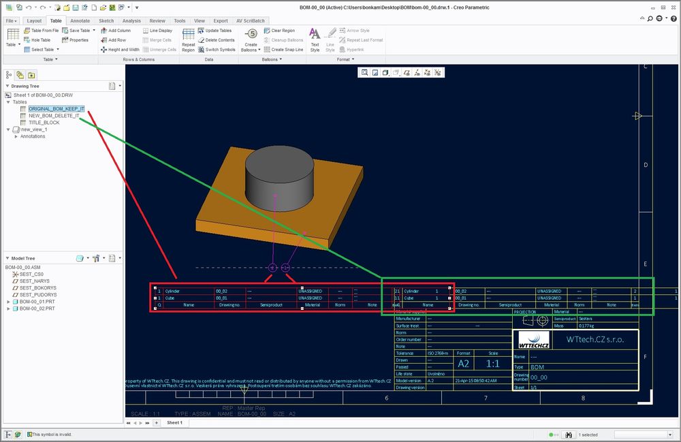Image resolution: width=681 pixels, height=442 pixels.
Task: Click the New file icon in quick access toolbar
Action: point(94,7)
